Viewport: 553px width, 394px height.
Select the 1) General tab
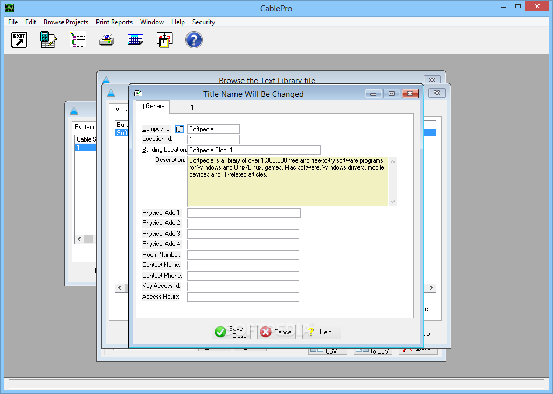tap(153, 107)
